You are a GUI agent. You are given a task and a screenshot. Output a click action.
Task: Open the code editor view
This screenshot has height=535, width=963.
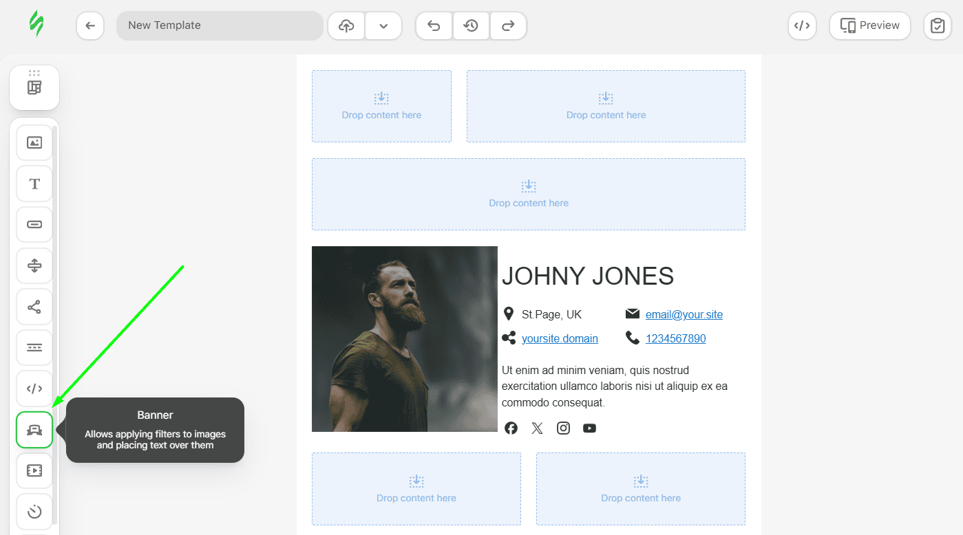[x=802, y=25]
